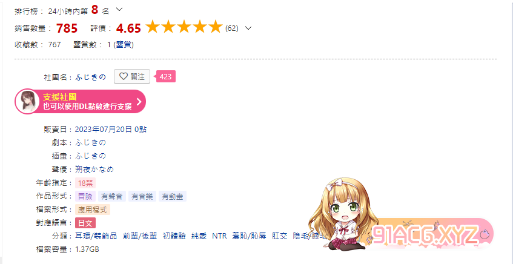The image size is (513, 264).
Task: Click the five-star rating display
Action: click(x=184, y=27)
